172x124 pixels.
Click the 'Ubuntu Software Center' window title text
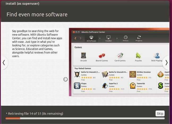tap(93, 32)
